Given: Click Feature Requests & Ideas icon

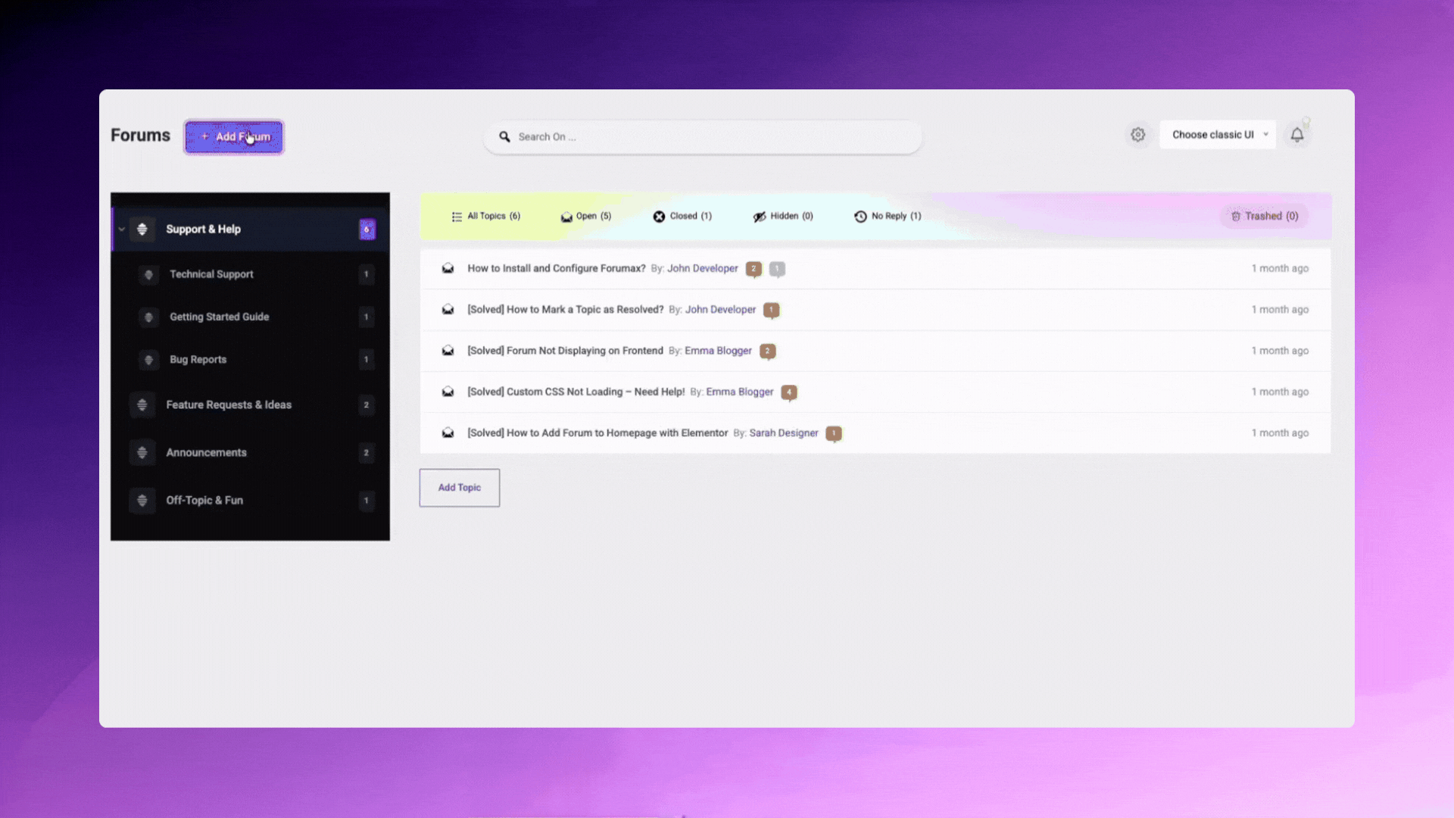Looking at the screenshot, I should tap(142, 405).
